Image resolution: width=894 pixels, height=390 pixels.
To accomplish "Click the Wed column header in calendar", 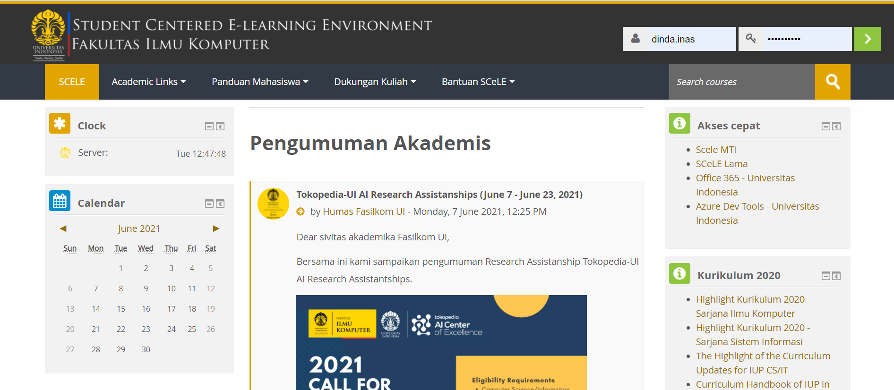I will [146, 248].
